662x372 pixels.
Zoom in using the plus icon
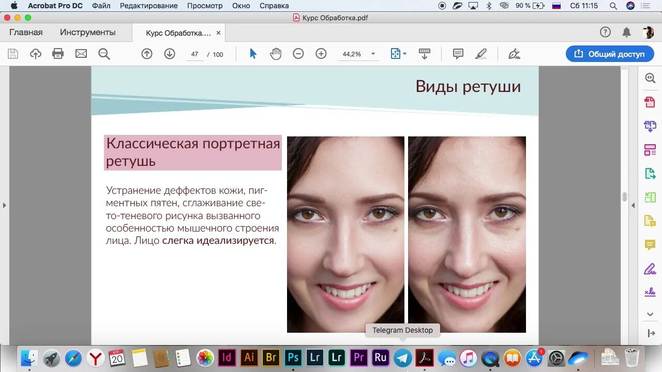tap(321, 53)
